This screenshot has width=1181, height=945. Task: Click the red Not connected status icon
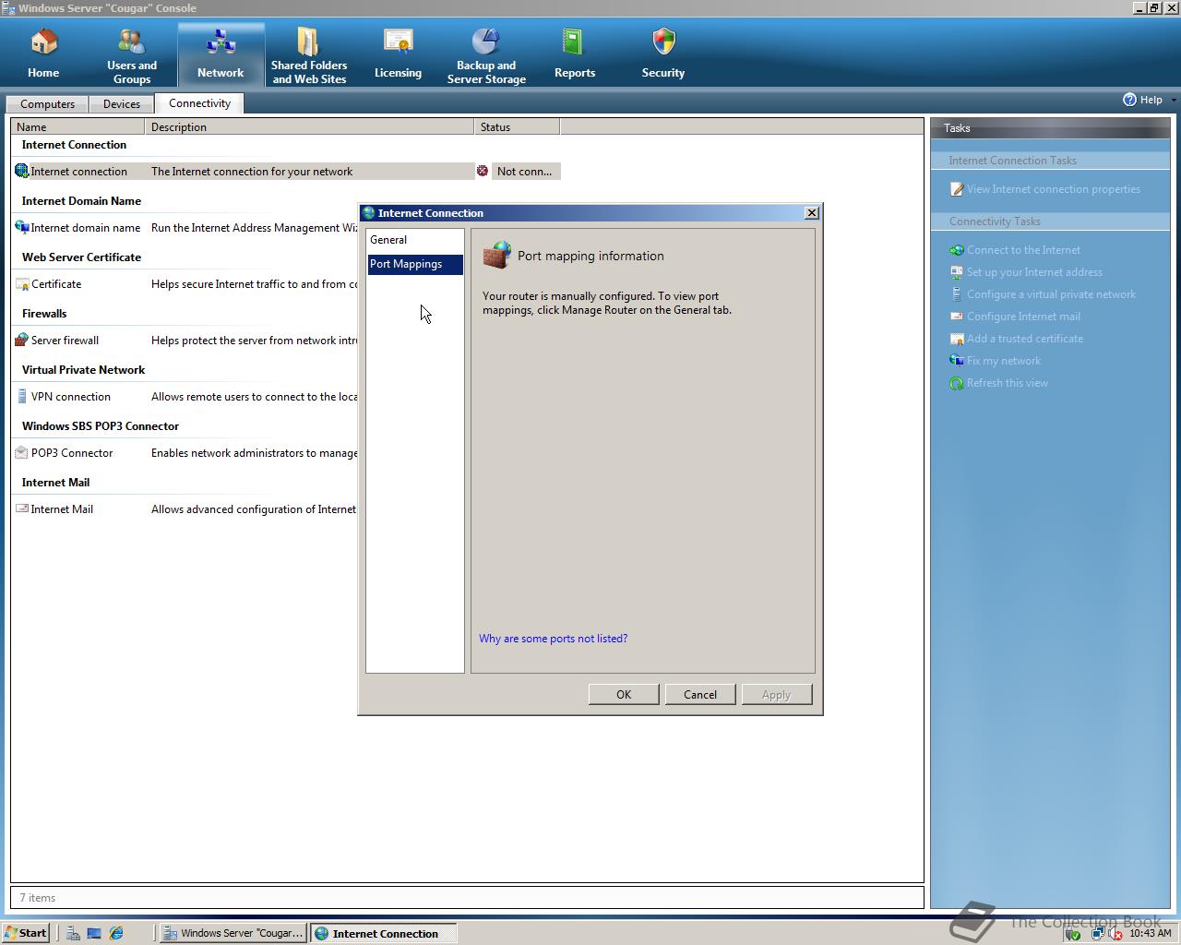(x=483, y=171)
